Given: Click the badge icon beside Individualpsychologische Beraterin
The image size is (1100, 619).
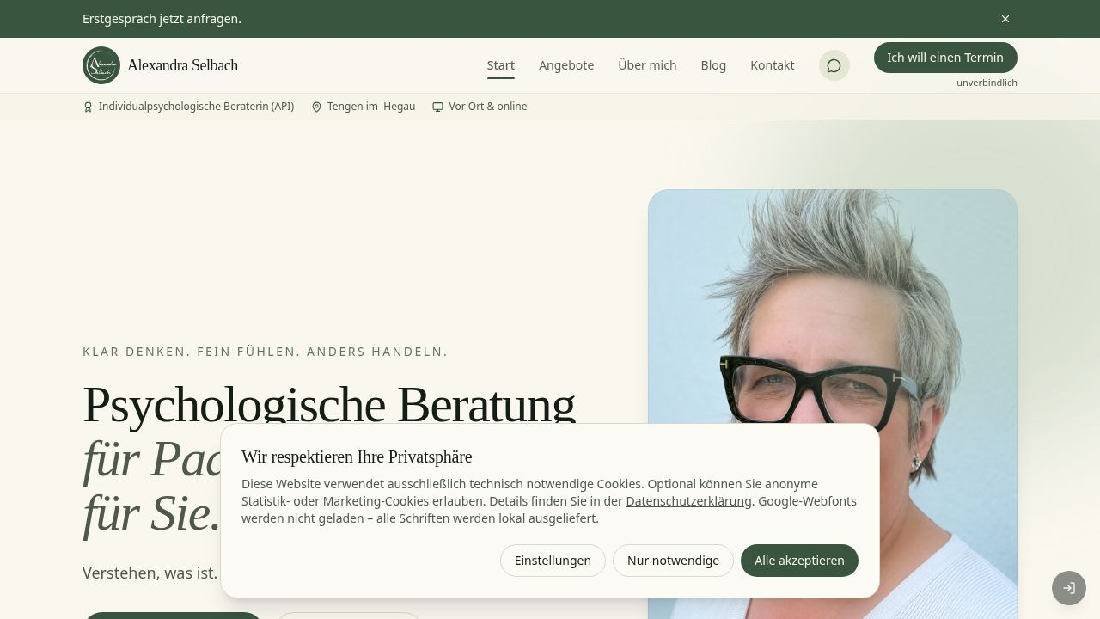Looking at the screenshot, I should [x=88, y=107].
